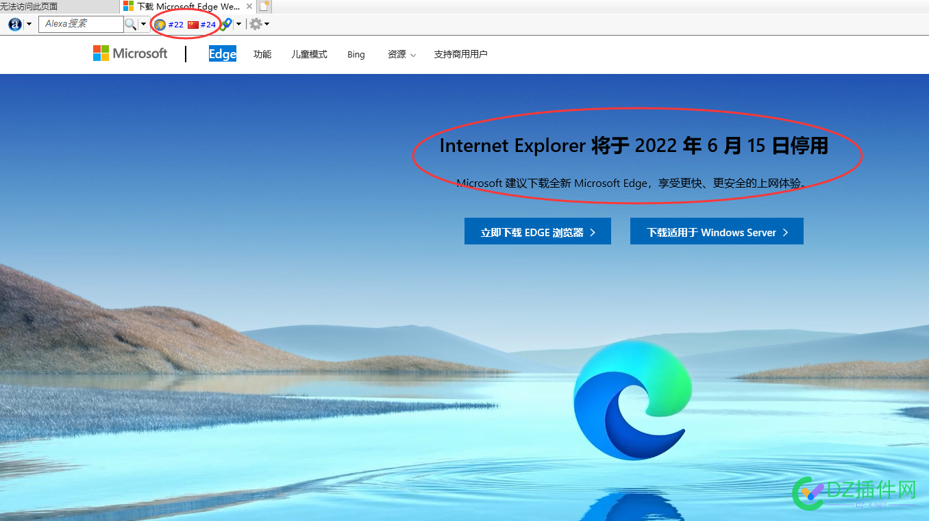
Task: Switch to the 无法访问此页面 tab
Action: click(59, 6)
